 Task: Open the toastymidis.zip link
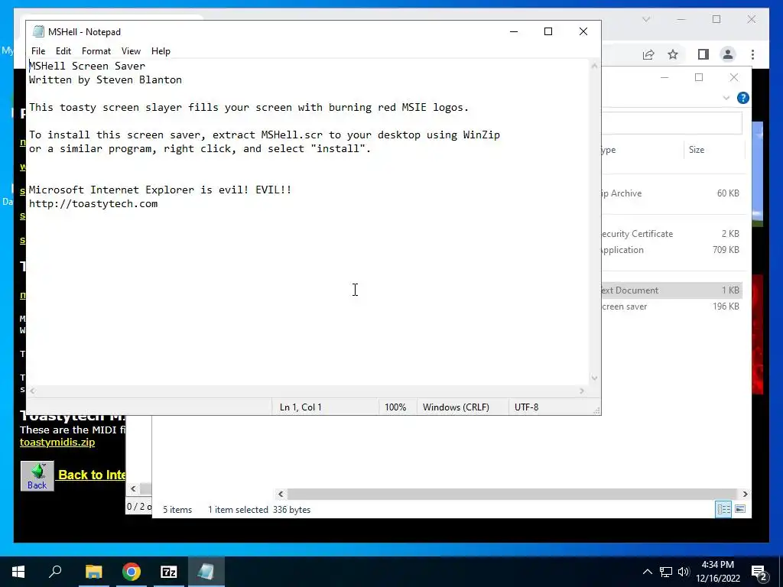click(x=57, y=443)
